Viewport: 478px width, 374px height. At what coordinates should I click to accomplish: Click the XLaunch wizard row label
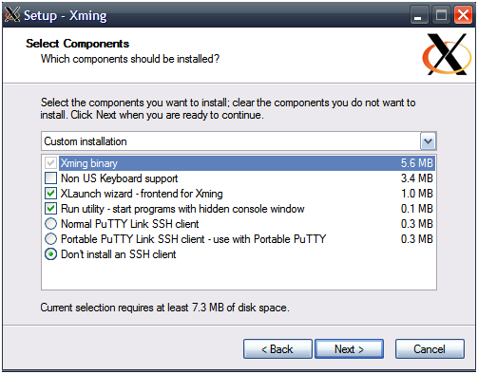(142, 194)
